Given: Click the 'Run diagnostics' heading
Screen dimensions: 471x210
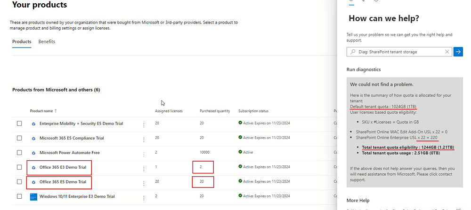Looking at the screenshot, I should point(364,70).
